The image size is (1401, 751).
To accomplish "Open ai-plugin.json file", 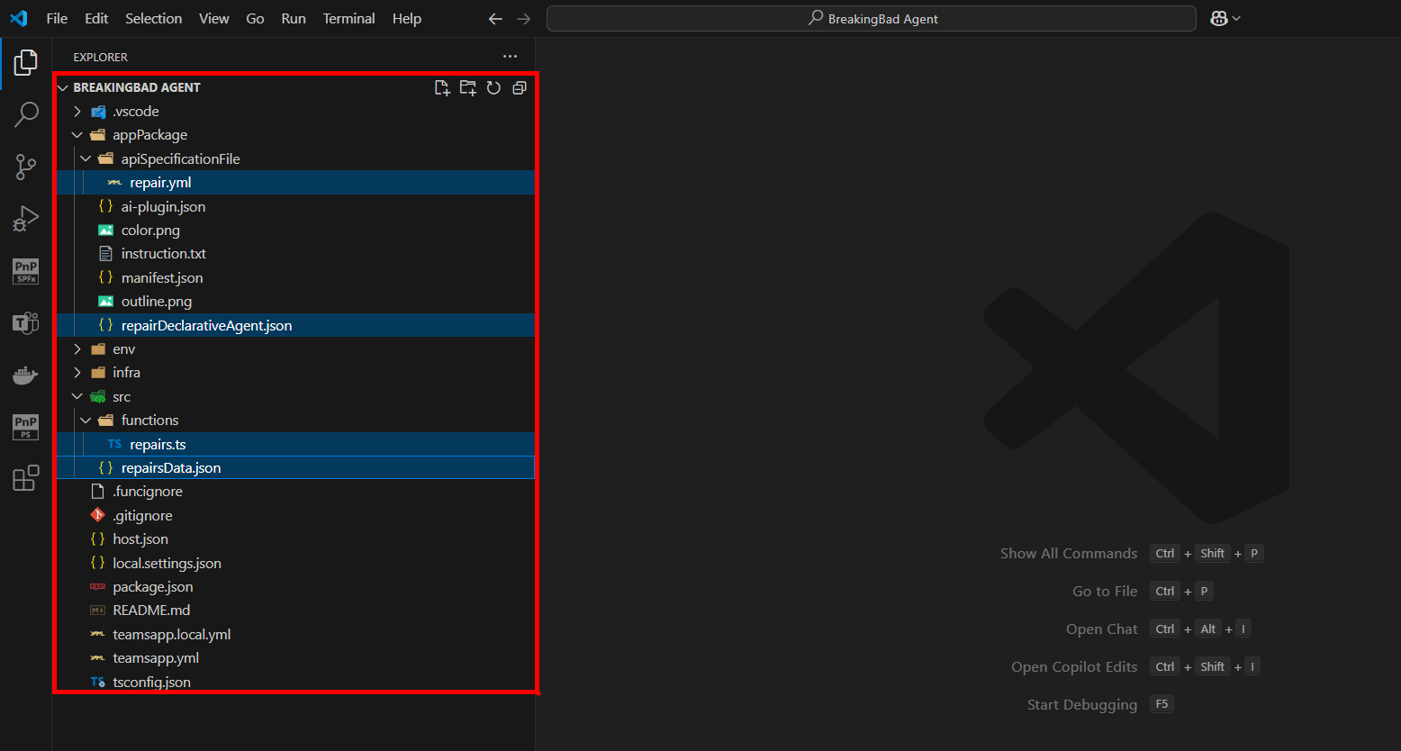I will [296, 206].
